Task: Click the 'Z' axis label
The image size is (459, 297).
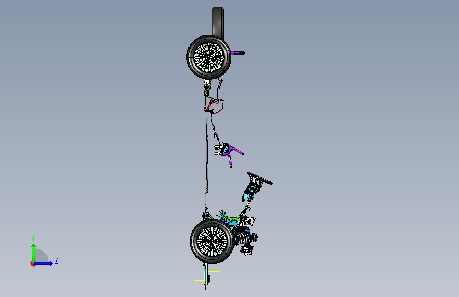Action: click(57, 260)
